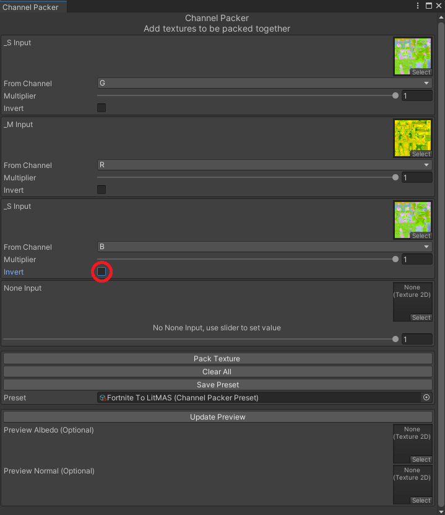Open object picker for Preset field

tap(426, 397)
